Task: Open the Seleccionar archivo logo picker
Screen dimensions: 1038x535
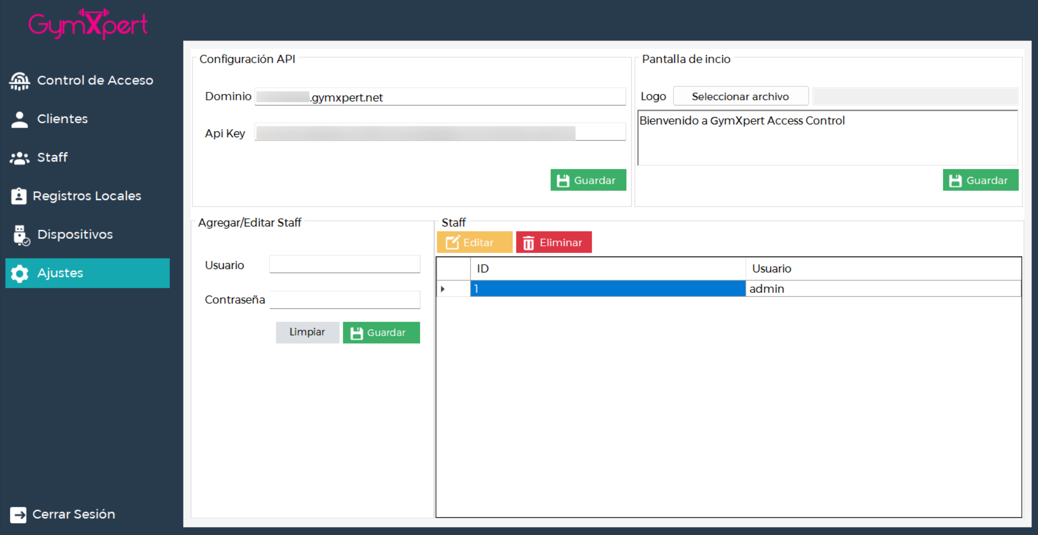Action: [x=740, y=97]
